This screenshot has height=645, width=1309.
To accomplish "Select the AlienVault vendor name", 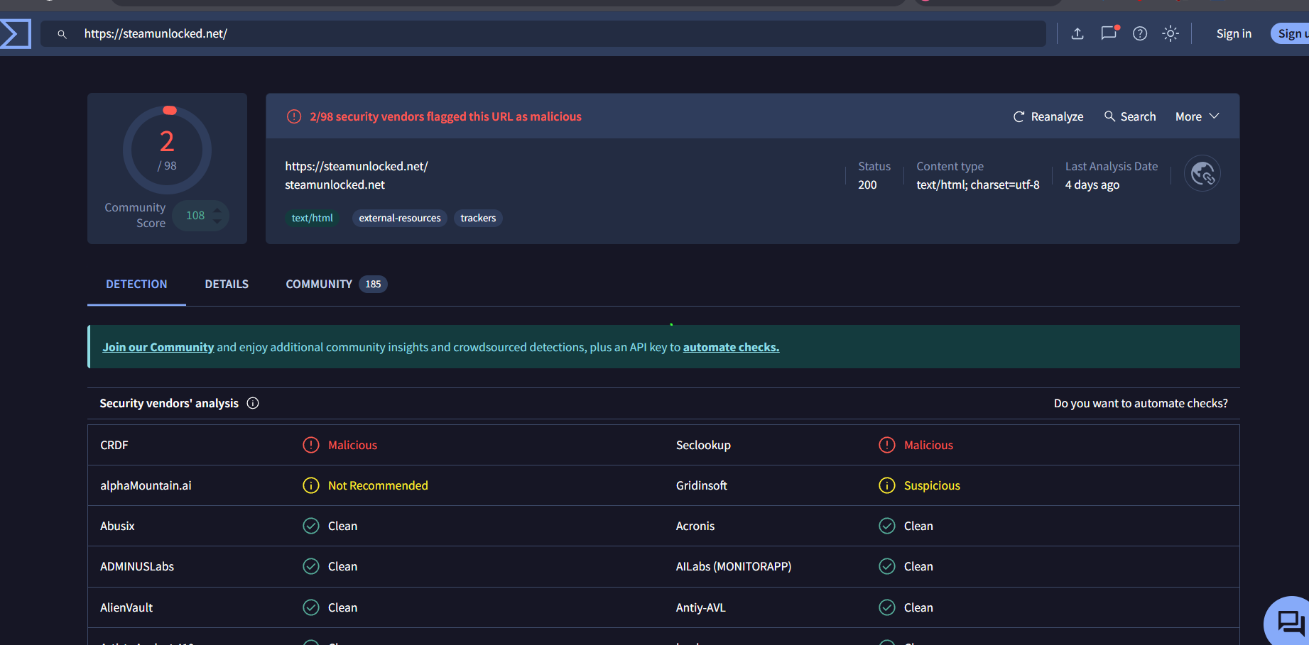I will coord(126,607).
